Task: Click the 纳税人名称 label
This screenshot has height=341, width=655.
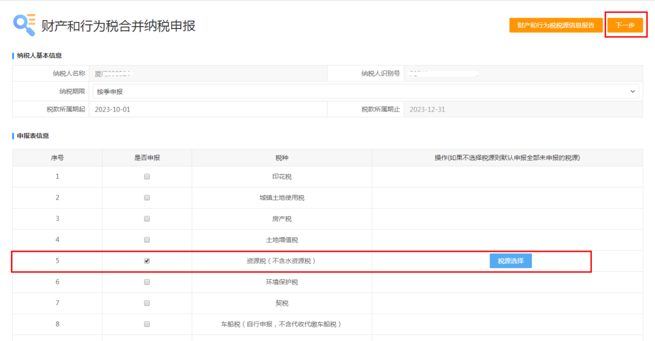Action: pyautogui.click(x=69, y=73)
